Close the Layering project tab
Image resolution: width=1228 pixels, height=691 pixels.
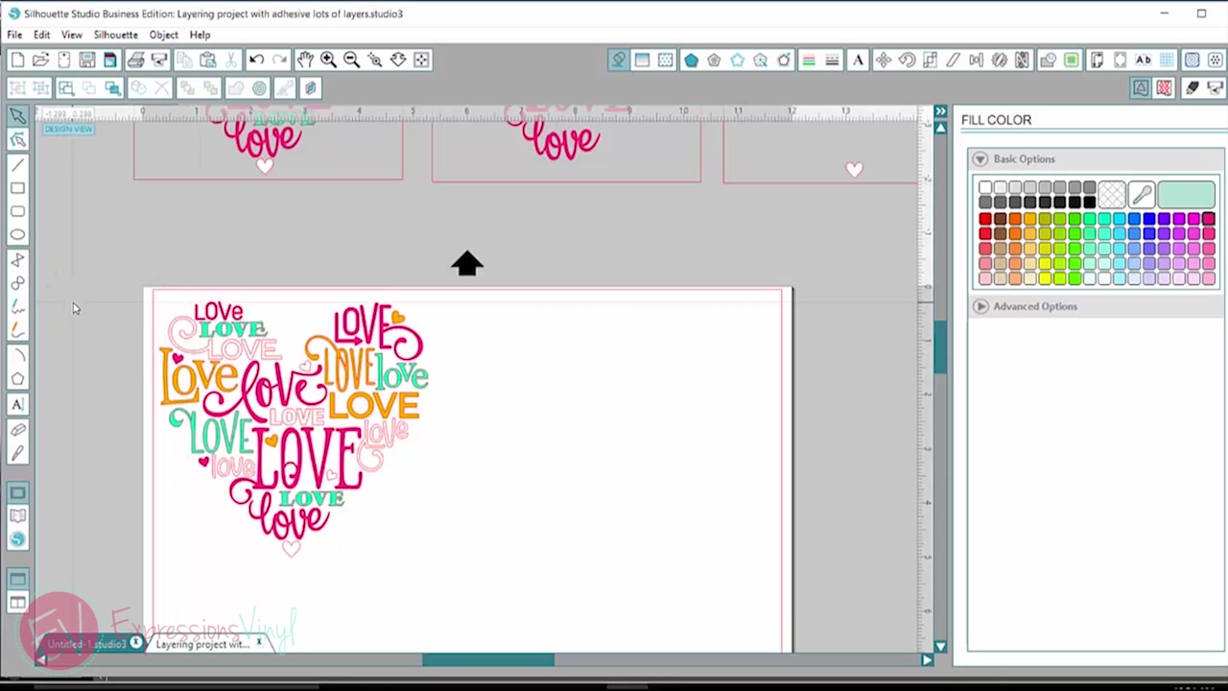[259, 642]
